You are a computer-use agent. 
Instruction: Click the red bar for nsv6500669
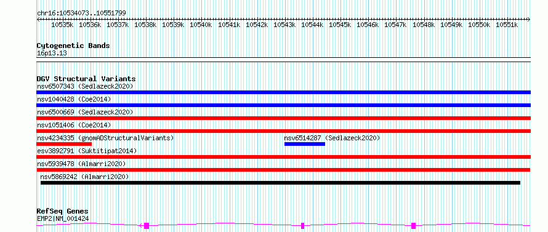283,118
